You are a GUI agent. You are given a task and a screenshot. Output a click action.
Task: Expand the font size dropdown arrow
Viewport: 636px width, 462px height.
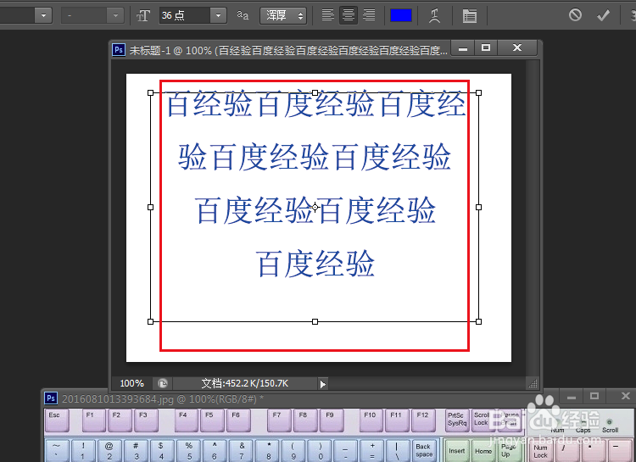219,16
